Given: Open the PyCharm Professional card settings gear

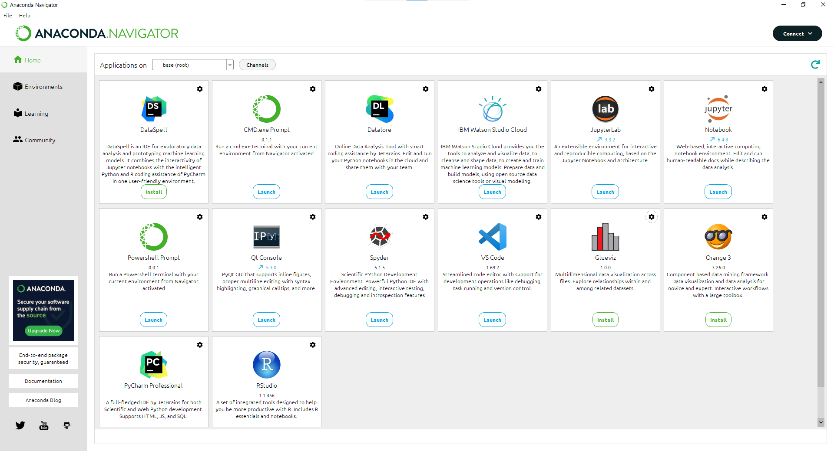Looking at the screenshot, I should [x=200, y=345].
